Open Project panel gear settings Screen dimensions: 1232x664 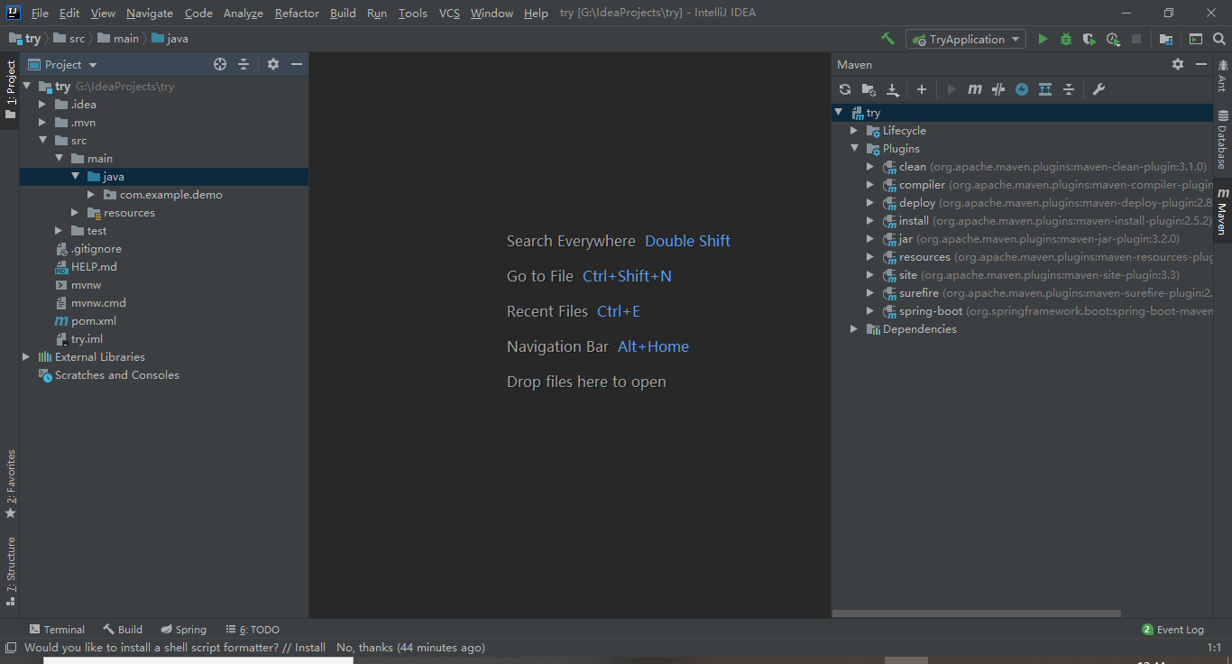click(273, 64)
